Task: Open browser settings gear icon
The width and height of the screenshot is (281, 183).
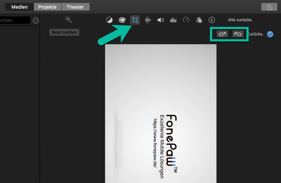Action: pyautogui.click(x=36, y=20)
